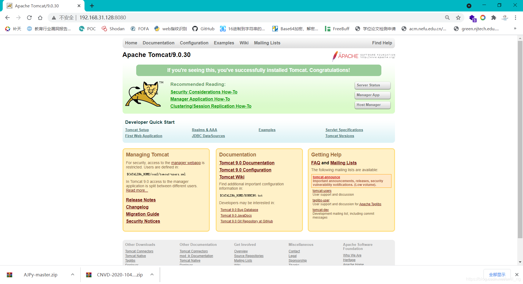
Task: Click the Apache Software Foundation logo
Action: point(364,56)
